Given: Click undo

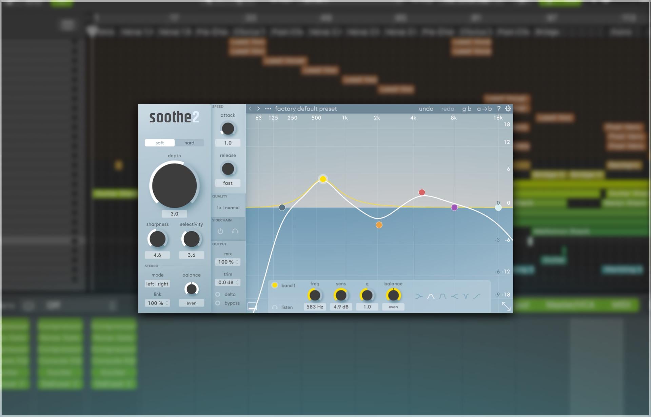Looking at the screenshot, I should coord(426,109).
